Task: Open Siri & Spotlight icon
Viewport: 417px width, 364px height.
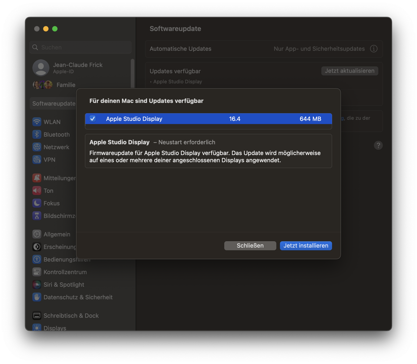Action: coord(37,285)
